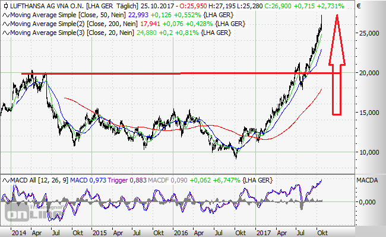Click the 25,000 price axis label

(369, 33)
